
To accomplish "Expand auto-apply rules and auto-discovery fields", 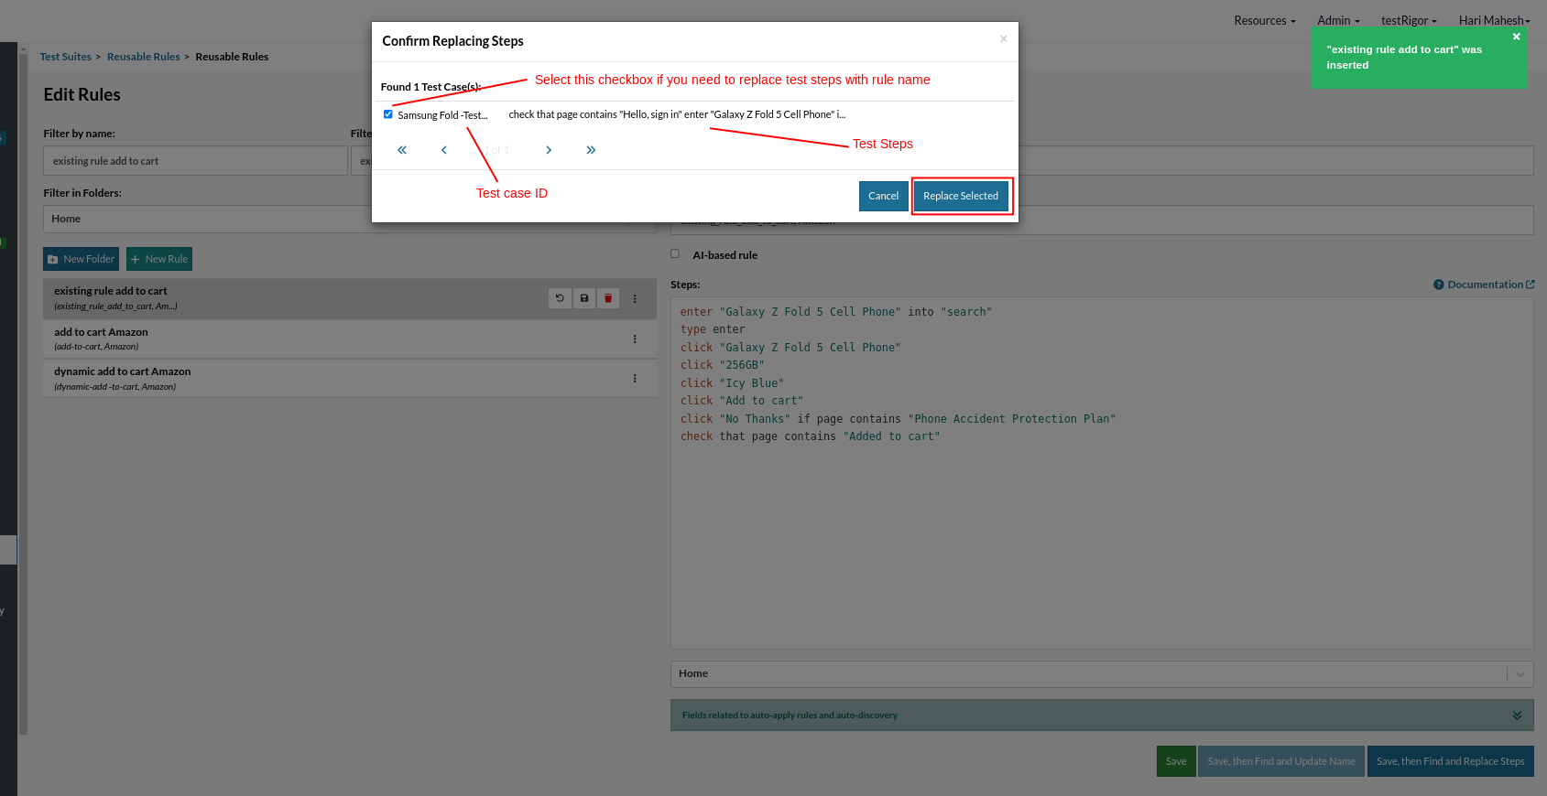I will [1517, 715].
